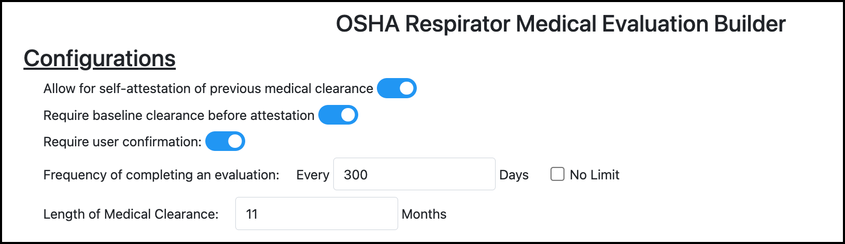The height and width of the screenshot is (244, 845).
Task: Click the 'Every' text before frequency field
Action: point(313,175)
